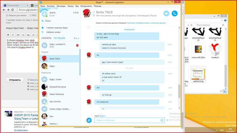Open the Контакты menu
Image resolution: width=237 pixels, height=133 pixels.
(x=51, y=6)
